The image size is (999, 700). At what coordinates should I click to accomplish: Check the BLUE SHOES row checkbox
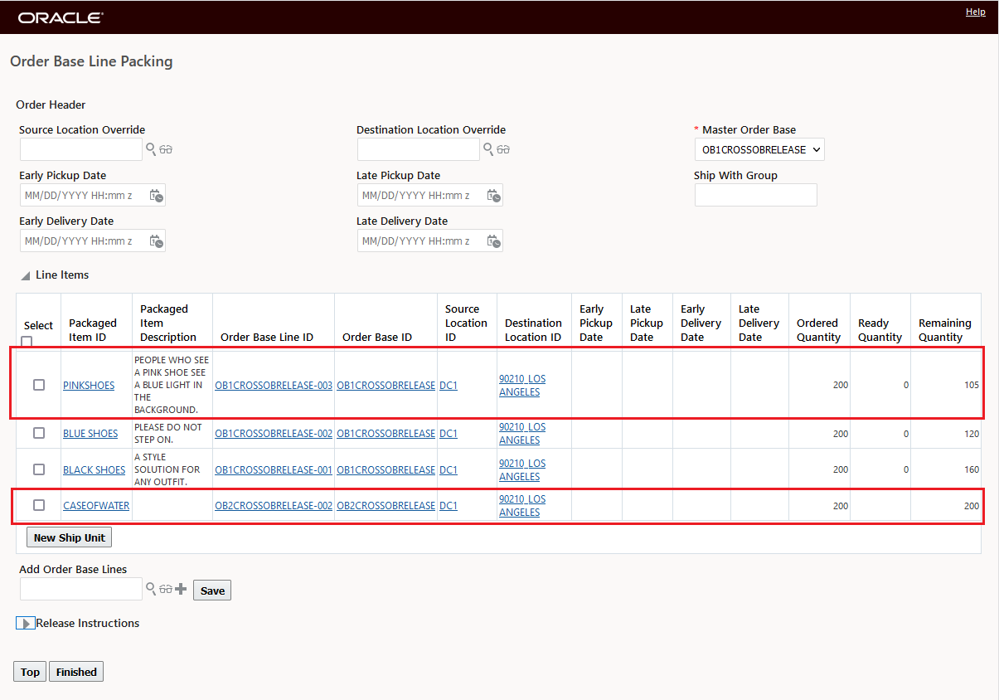pos(39,433)
